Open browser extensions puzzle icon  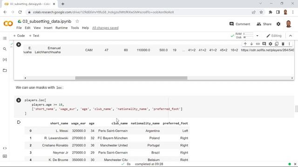point(270,12)
